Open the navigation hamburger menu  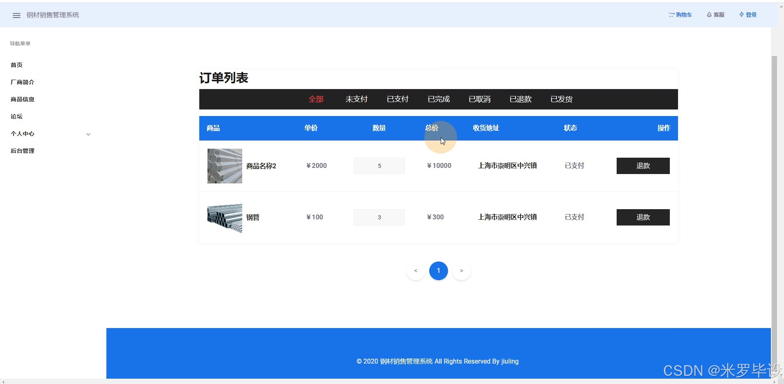pyautogui.click(x=16, y=15)
